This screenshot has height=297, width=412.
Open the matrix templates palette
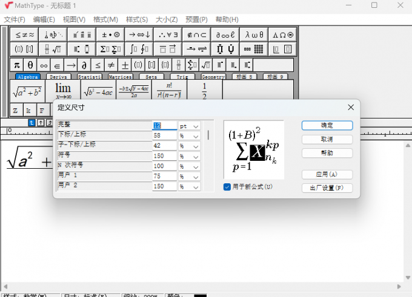(254, 49)
